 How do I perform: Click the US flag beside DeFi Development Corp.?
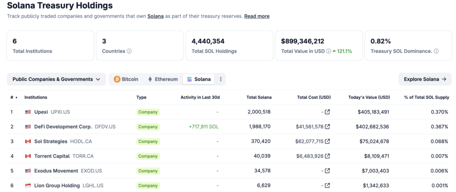point(28,127)
